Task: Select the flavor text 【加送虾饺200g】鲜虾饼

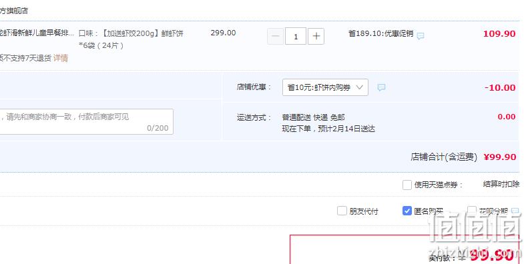Action: [x=142, y=33]
